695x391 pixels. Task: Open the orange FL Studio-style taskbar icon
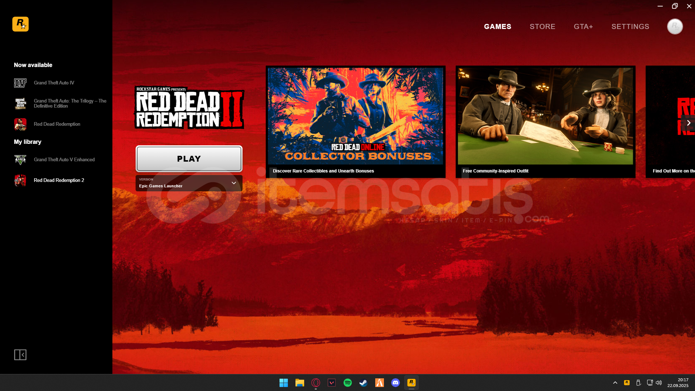[380, 383]
